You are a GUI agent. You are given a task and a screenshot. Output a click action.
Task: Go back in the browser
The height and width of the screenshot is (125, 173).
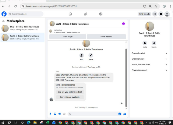click(3, 6)
